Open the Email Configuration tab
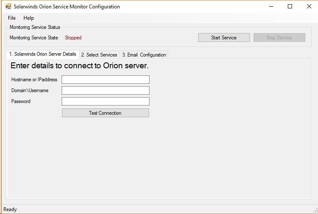 coord(144,55)
